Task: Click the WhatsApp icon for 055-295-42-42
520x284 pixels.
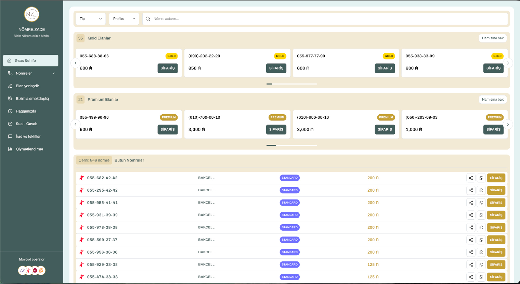Action: click(481, 190)
